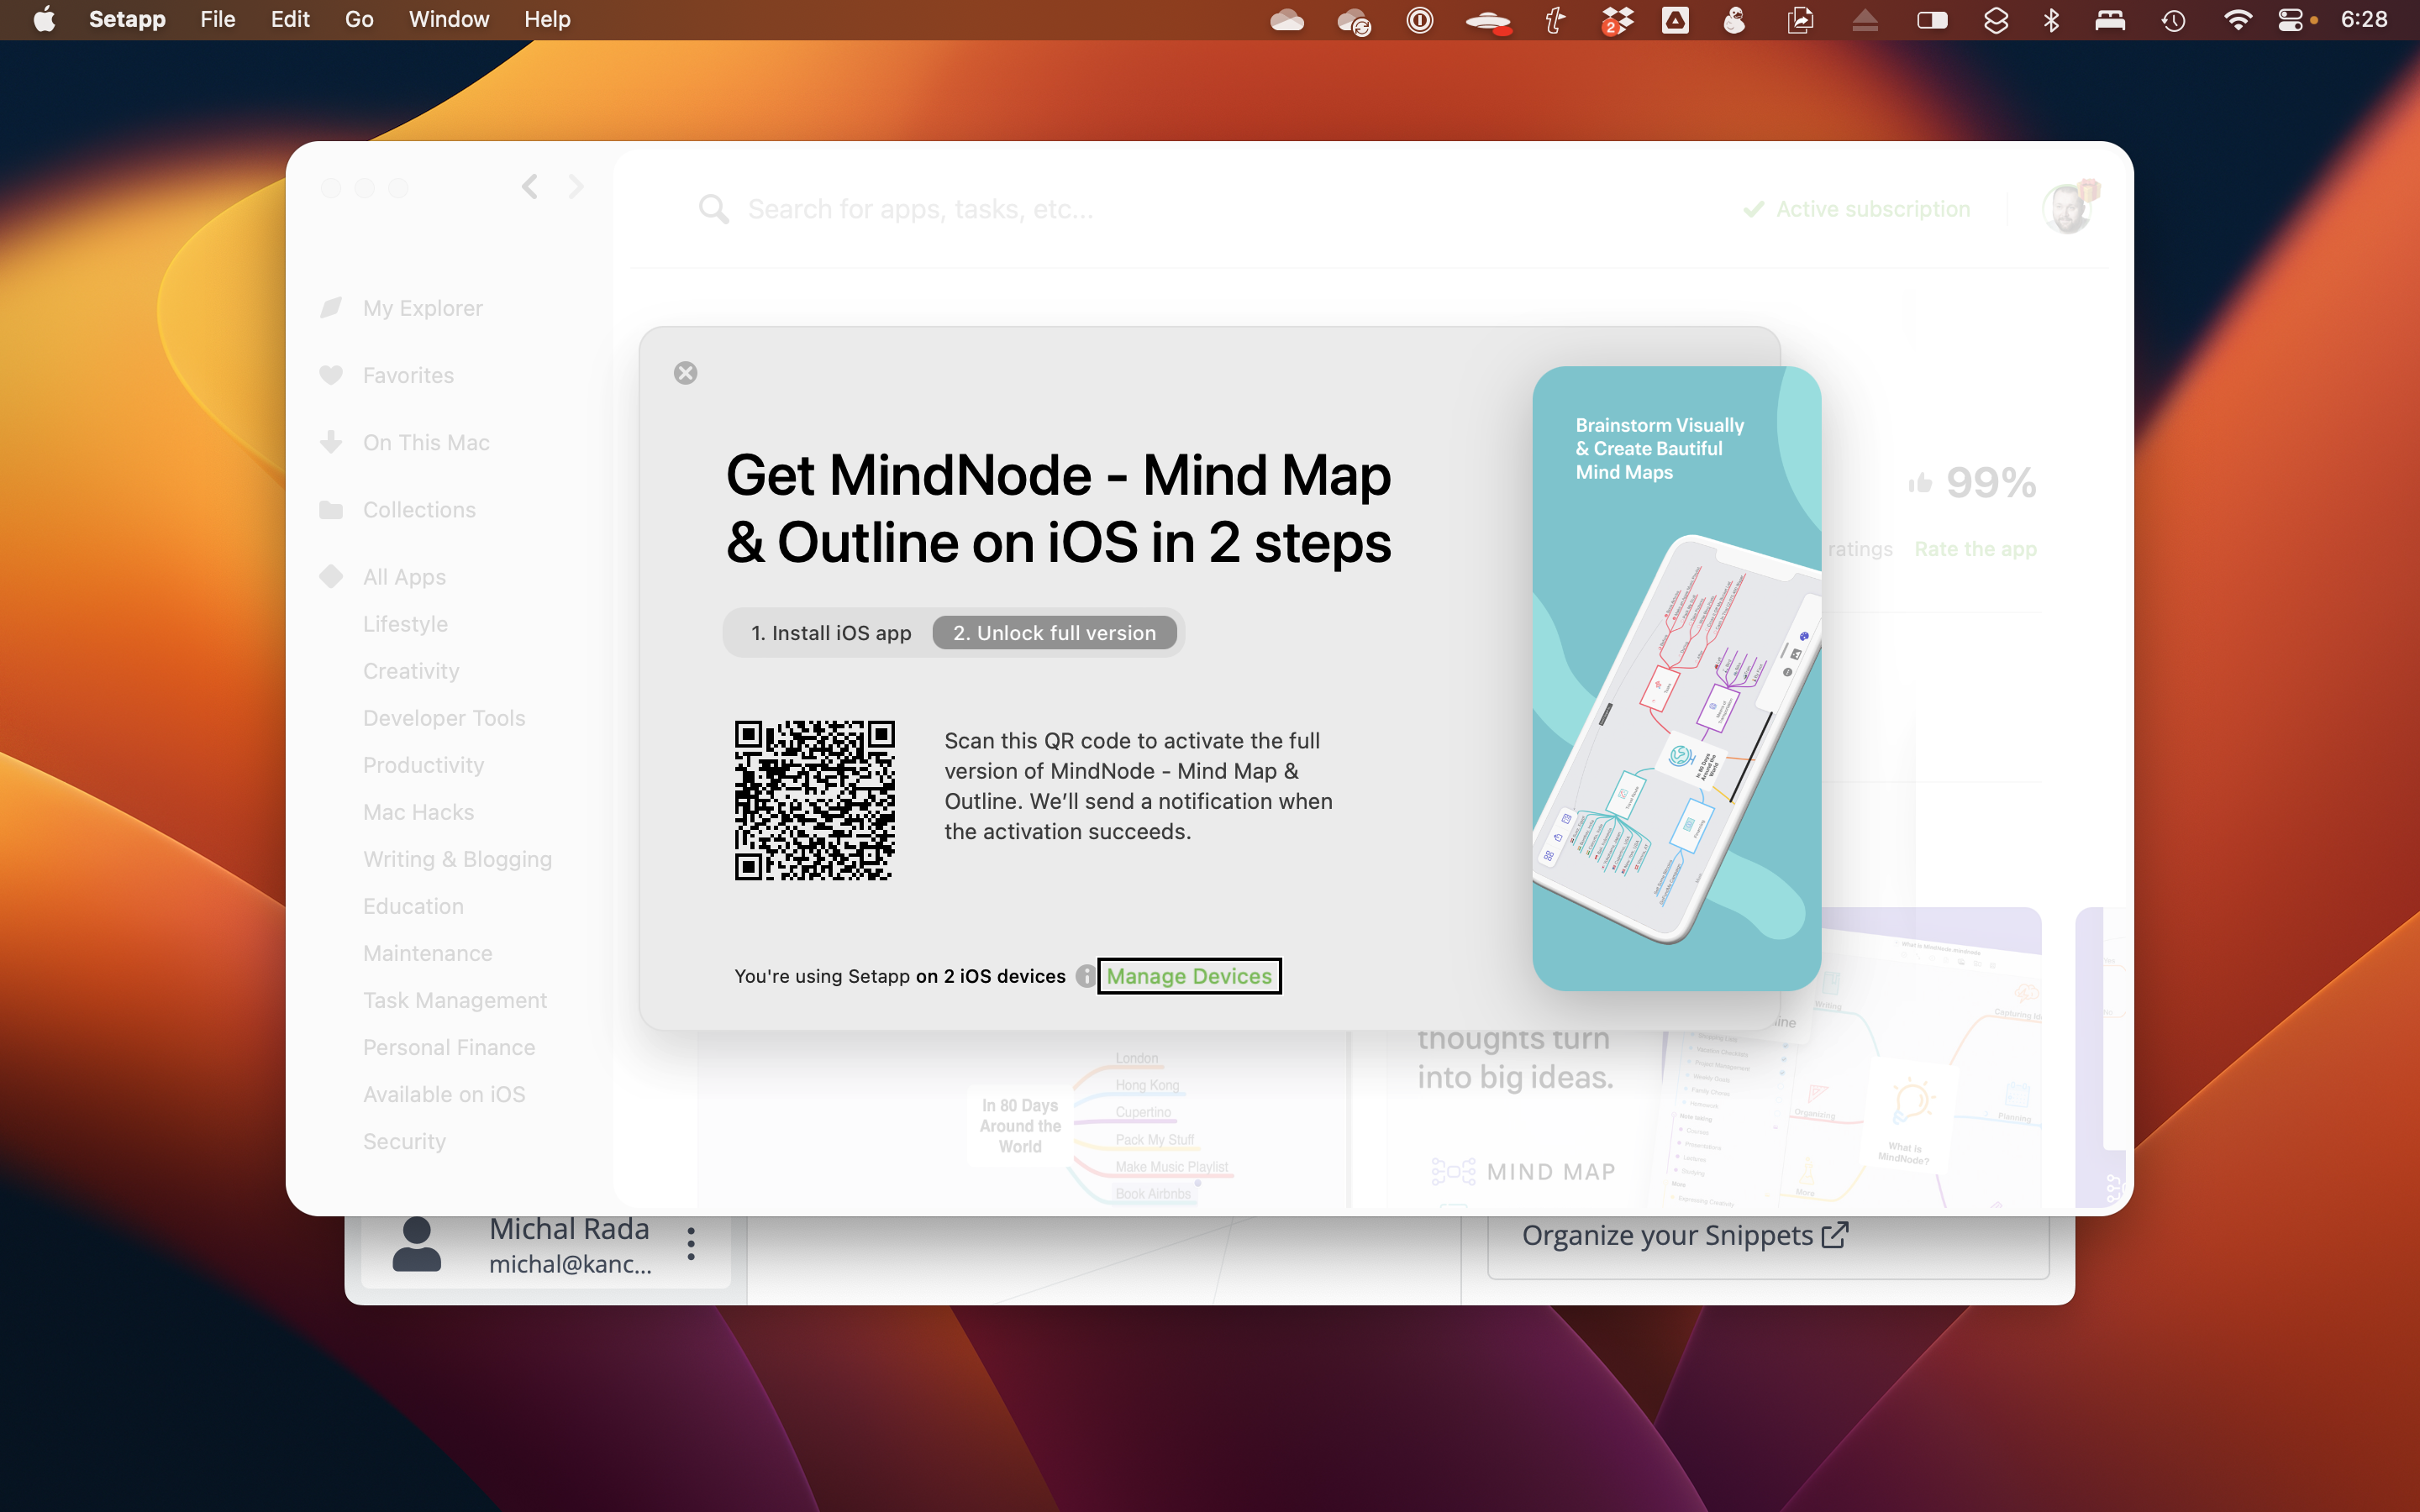Open Manage Devices link
This screenshot has height=1512, width=2420.
pos(1188,976)
